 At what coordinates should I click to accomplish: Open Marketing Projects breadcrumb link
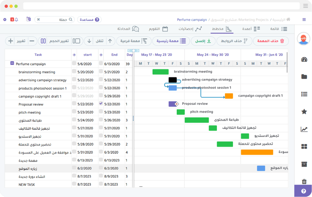(254, 20)
